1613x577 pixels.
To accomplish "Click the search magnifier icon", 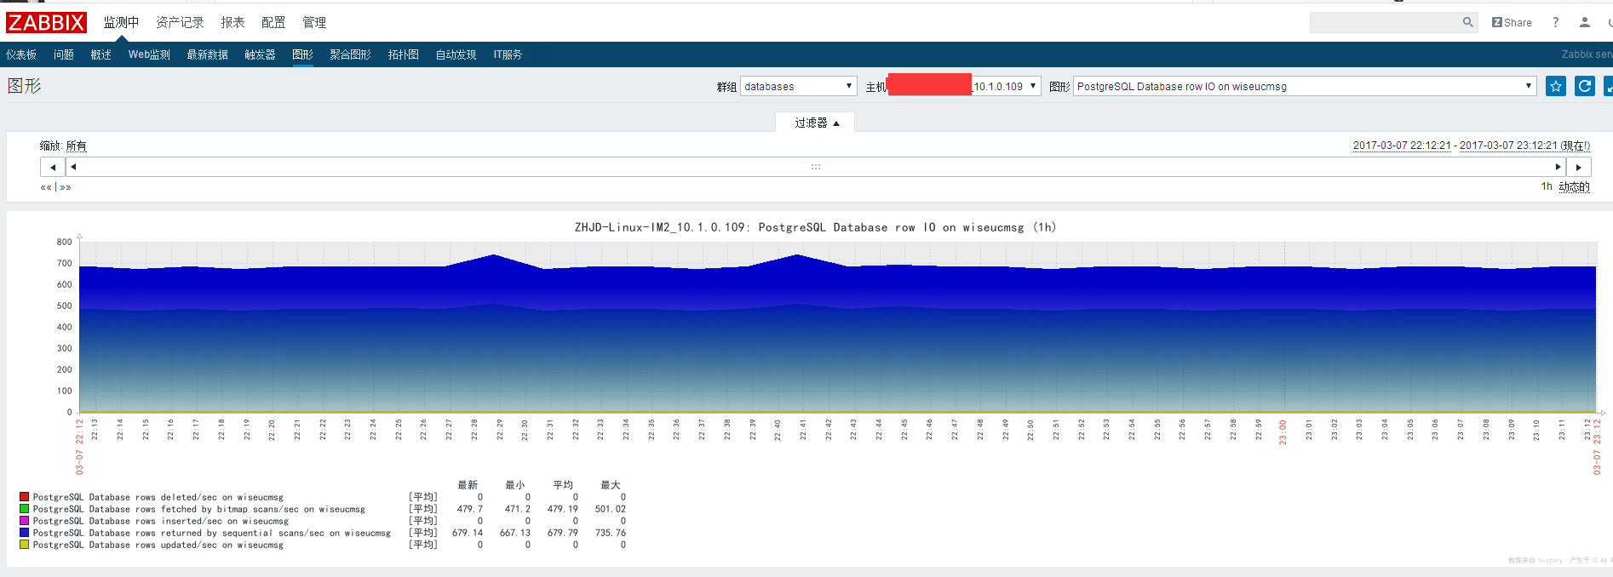I will pyautogui.click(x=1468, y=23).
